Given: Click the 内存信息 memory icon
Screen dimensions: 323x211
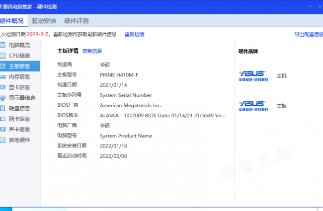Looking at the screenshot, I should [x=2, y=77].
